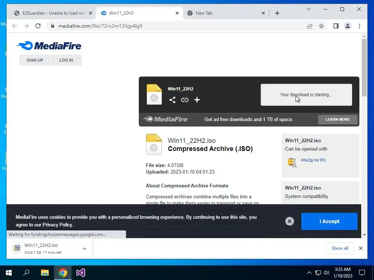Click the I Accept cookies button
The image size is (374, 280).
[329, 221]
